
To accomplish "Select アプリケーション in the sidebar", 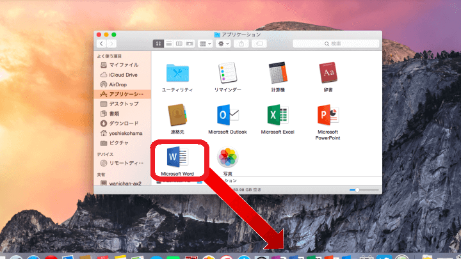I will coord(122,94).
